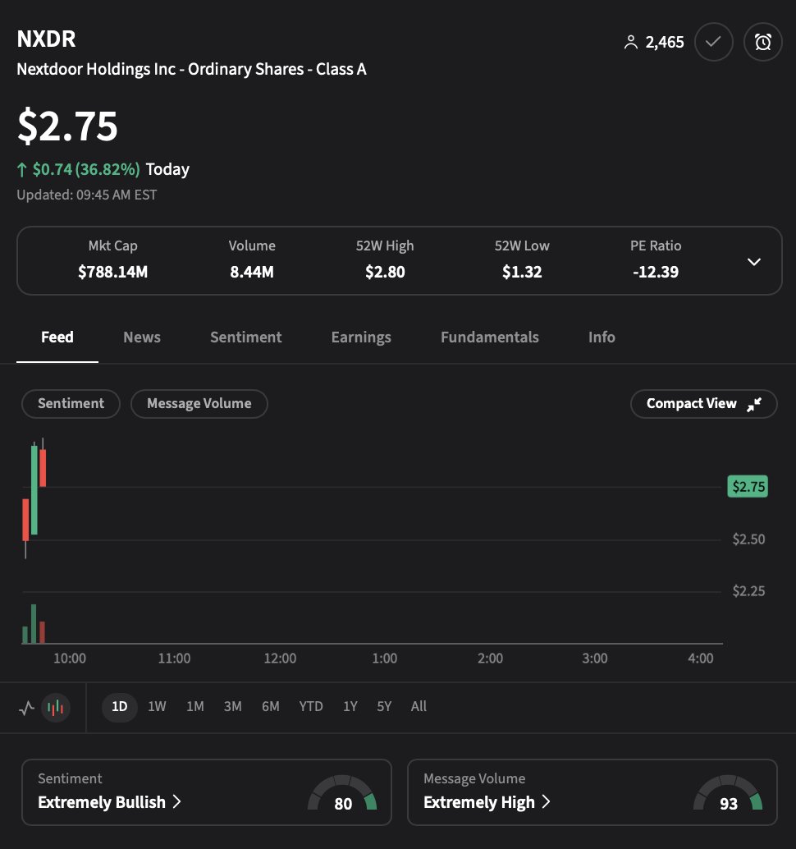This screenshot has height=849, width=796.
Task: Switch to the line chart icon
Action: (25, 707)
